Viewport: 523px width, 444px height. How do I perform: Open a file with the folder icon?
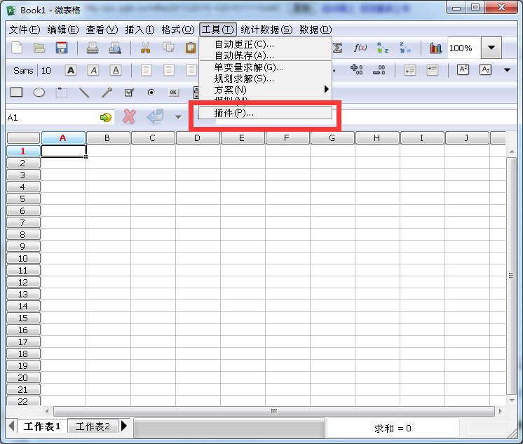[x=39, y=48]
